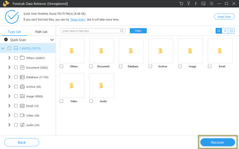Image resolution: width=239 pixels, height=149 pixels.
Task: Open the Document folder thumbnail
Action: pos(101,51)
